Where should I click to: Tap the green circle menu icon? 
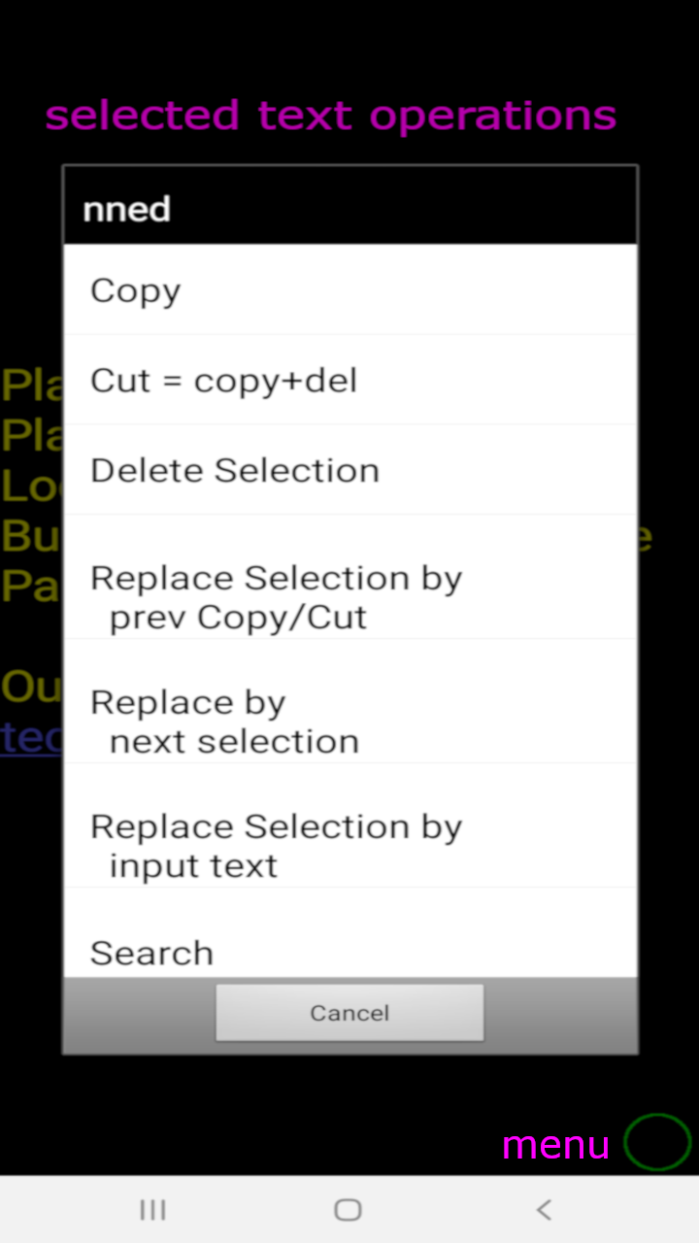[x=656, y=1142]
